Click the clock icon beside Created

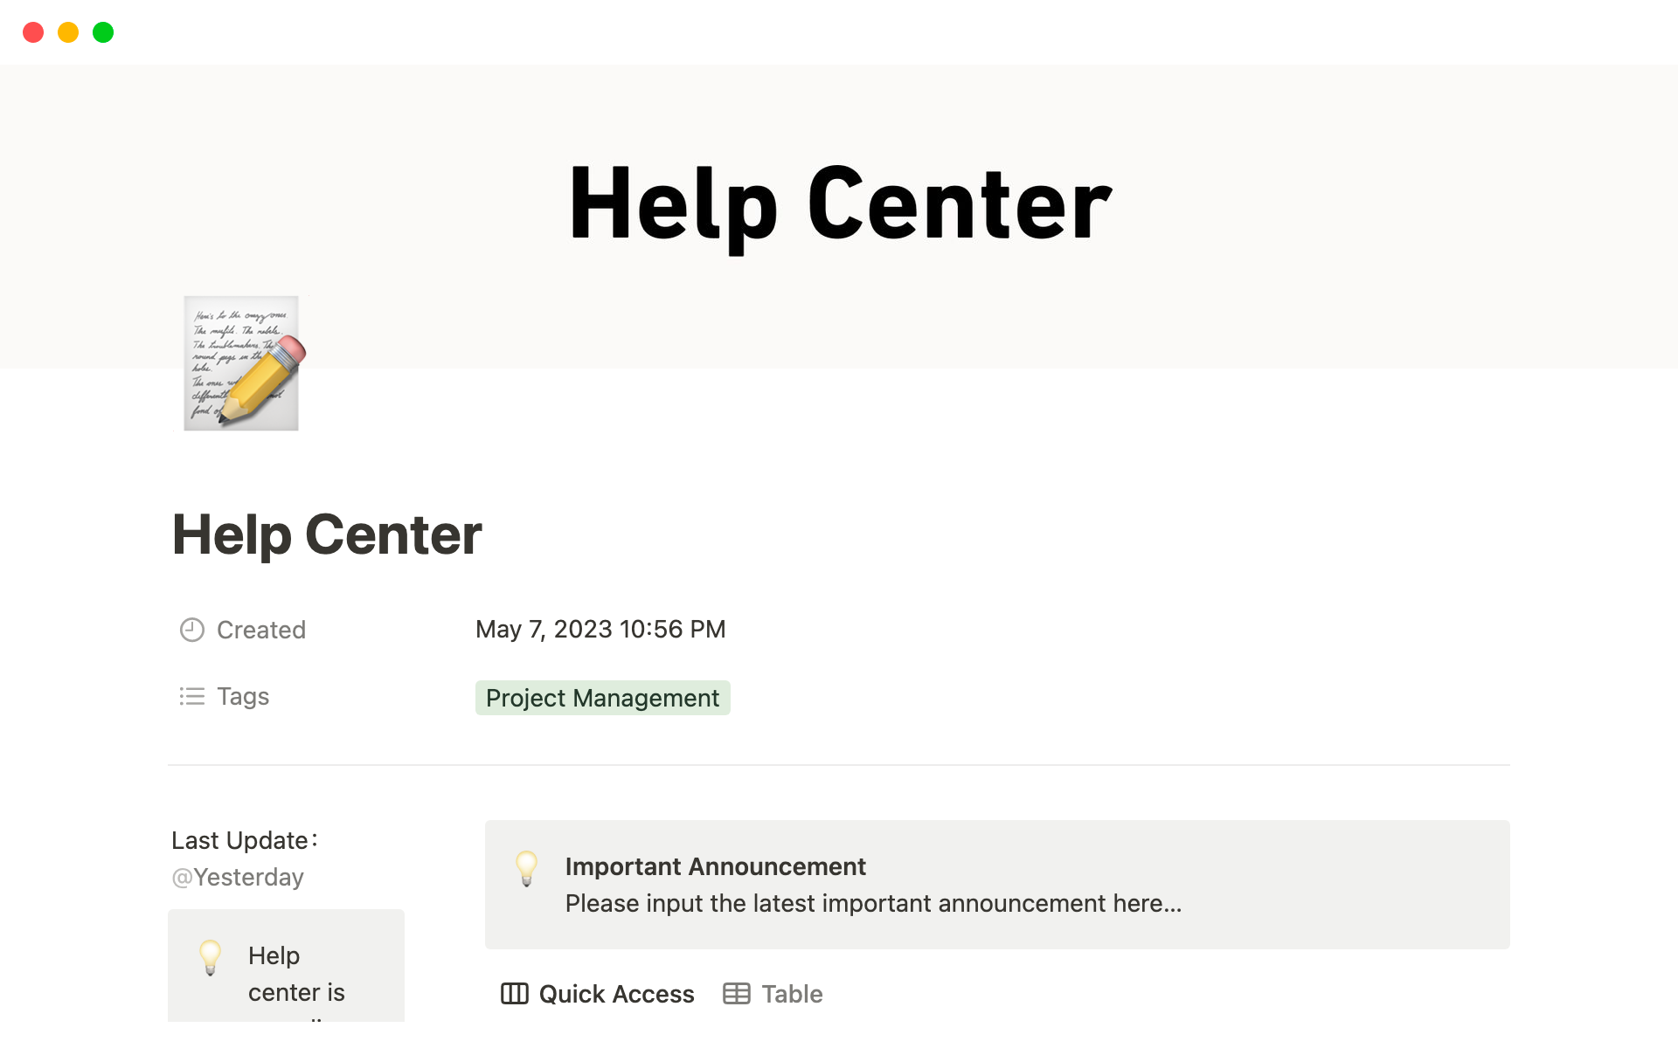point(191,630)
